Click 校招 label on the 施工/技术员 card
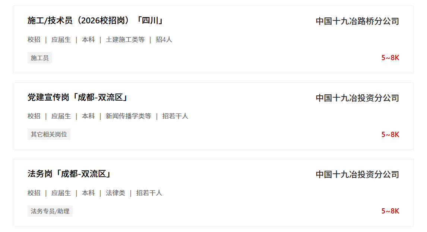The height and width of the screenshot is (232, 427). (34, 40)
